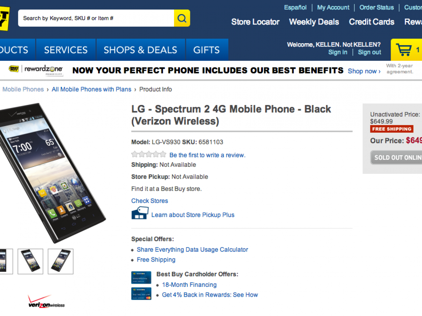Viewport: 422px width, 316px height.
Task: Click Shop now in the banner
Action: coord(364,71)
